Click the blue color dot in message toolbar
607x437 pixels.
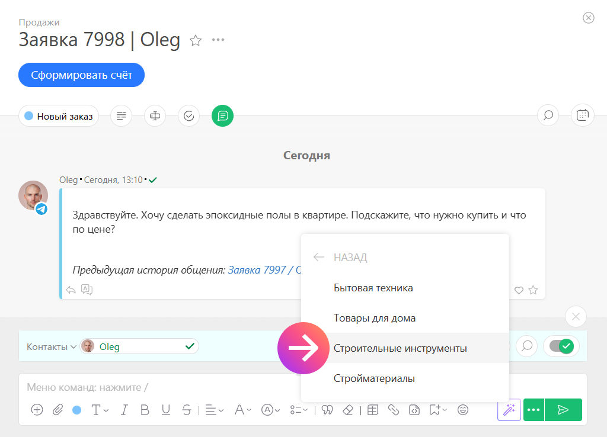click(x=76, y=410)
